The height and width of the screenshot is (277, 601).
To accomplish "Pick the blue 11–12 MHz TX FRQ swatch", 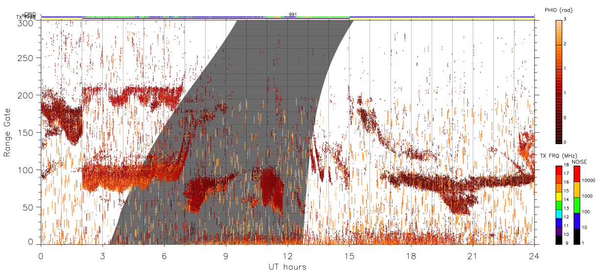I will coord(558,222).
